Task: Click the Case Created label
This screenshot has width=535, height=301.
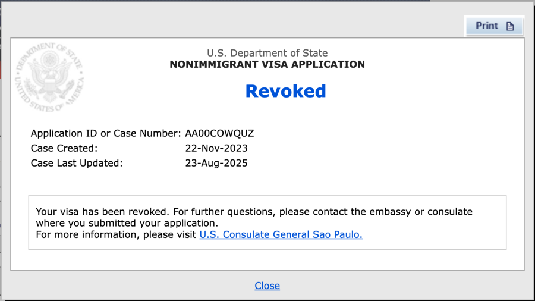Action: pos(64,148)
